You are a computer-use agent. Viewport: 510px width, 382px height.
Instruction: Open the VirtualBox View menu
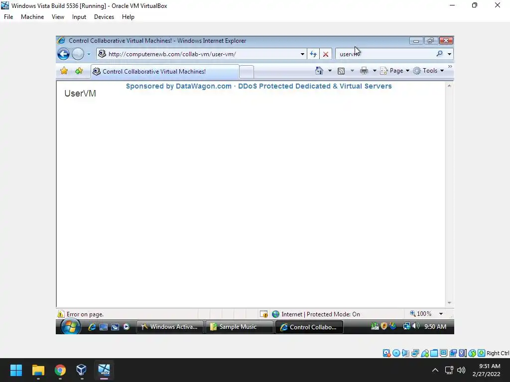point(58,17)
